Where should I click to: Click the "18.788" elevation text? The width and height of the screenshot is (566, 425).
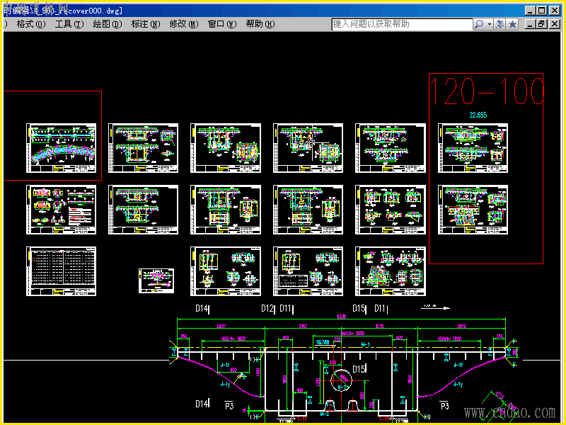323,342
